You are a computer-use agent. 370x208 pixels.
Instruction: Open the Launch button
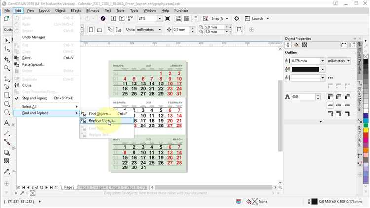coord(257,18)
